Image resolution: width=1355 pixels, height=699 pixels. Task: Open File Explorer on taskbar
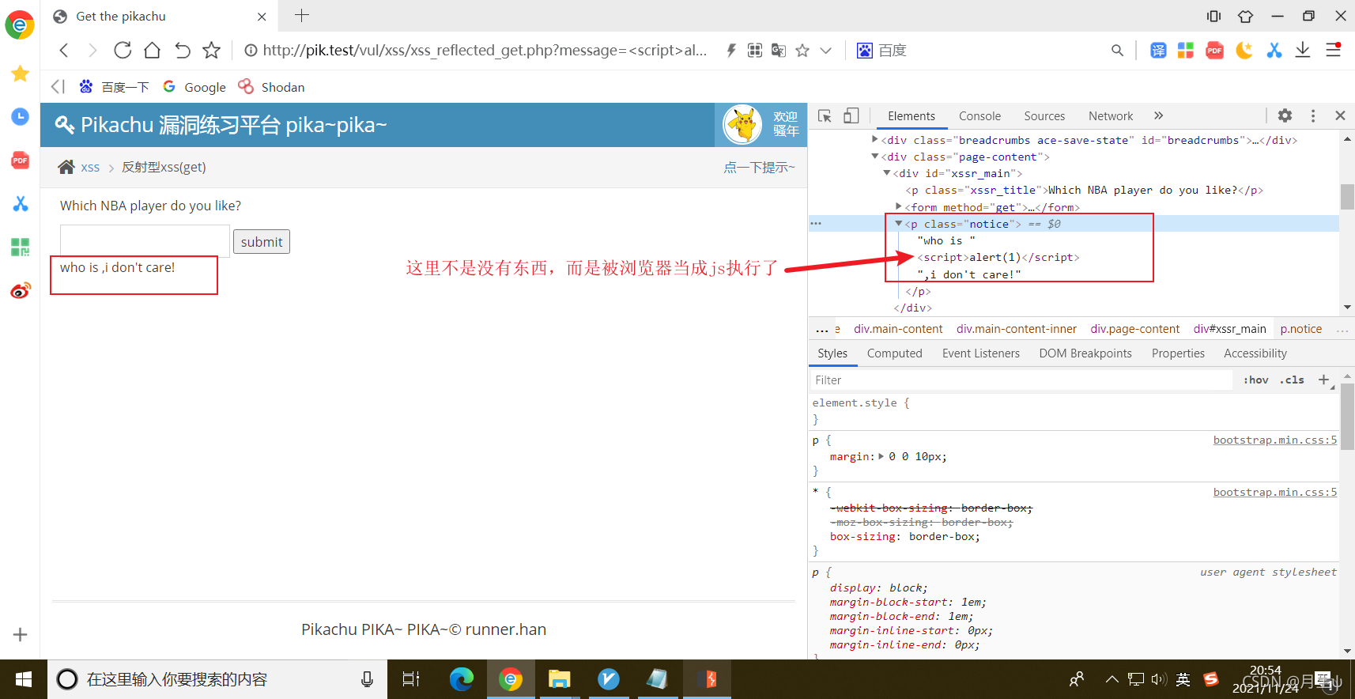pyautogui.click(x=560, y=679)
